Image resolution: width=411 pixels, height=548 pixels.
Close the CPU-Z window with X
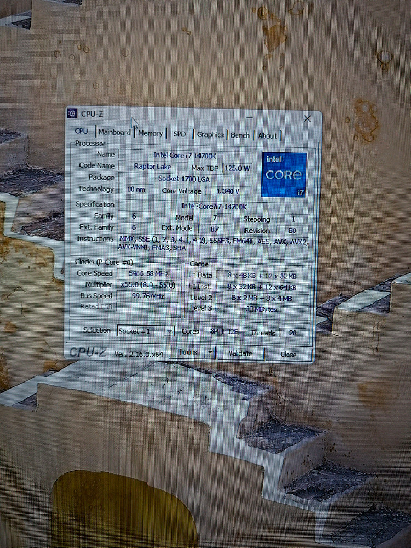coord(307,119)
